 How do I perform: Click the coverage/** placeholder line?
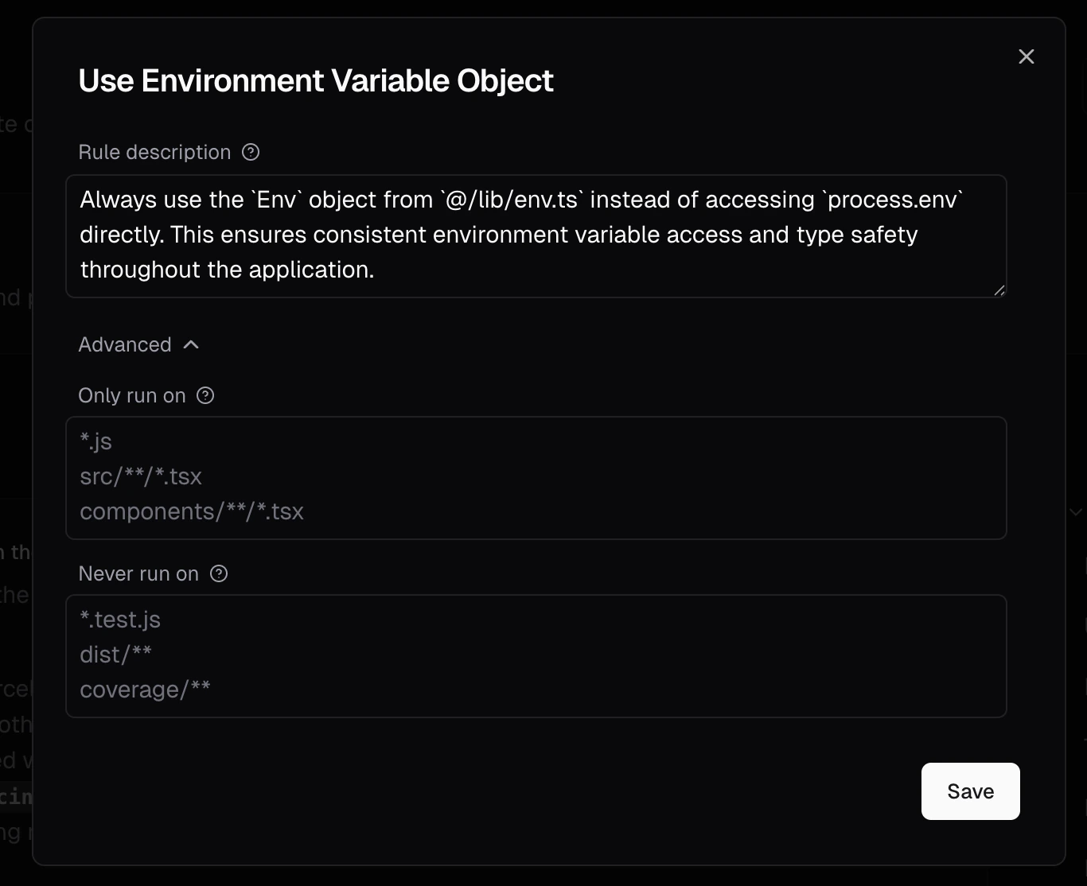pyautogui.click(x=145, y=690)
